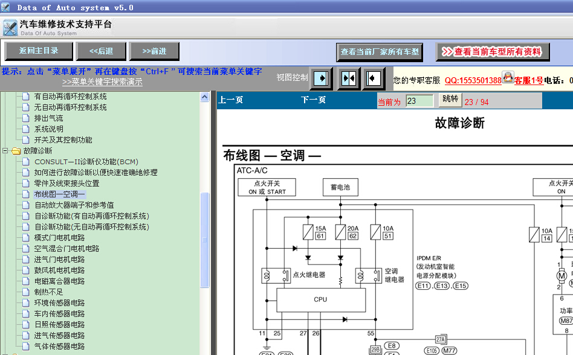Open 自动放大器端子和参考值 tree item
Viewport: 573px width, 355px height.
pyautogui.click(x=74, y=205)
